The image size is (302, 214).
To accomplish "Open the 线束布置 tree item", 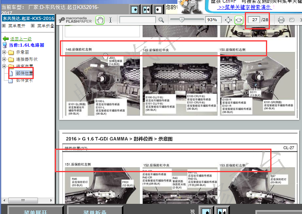I will pyautogui.click(x=24, y=66).
